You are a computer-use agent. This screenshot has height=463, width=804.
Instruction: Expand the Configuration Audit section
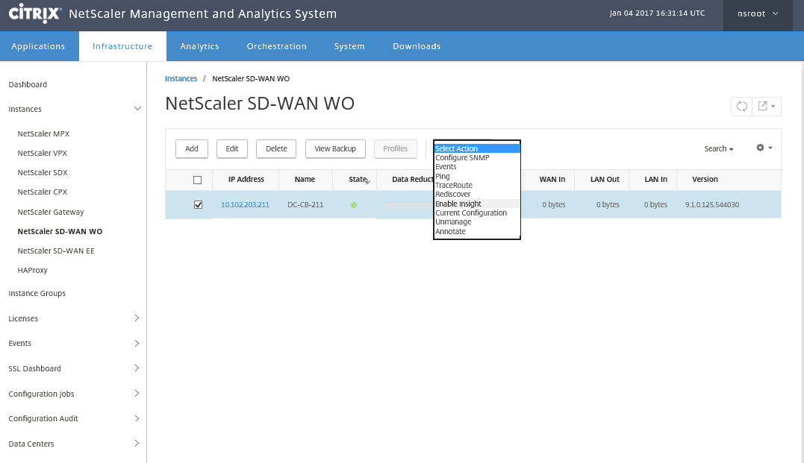pos(137,418)
